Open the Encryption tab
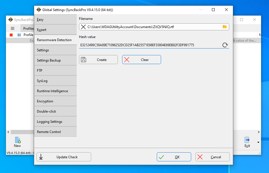 click(x=55, y=101)
